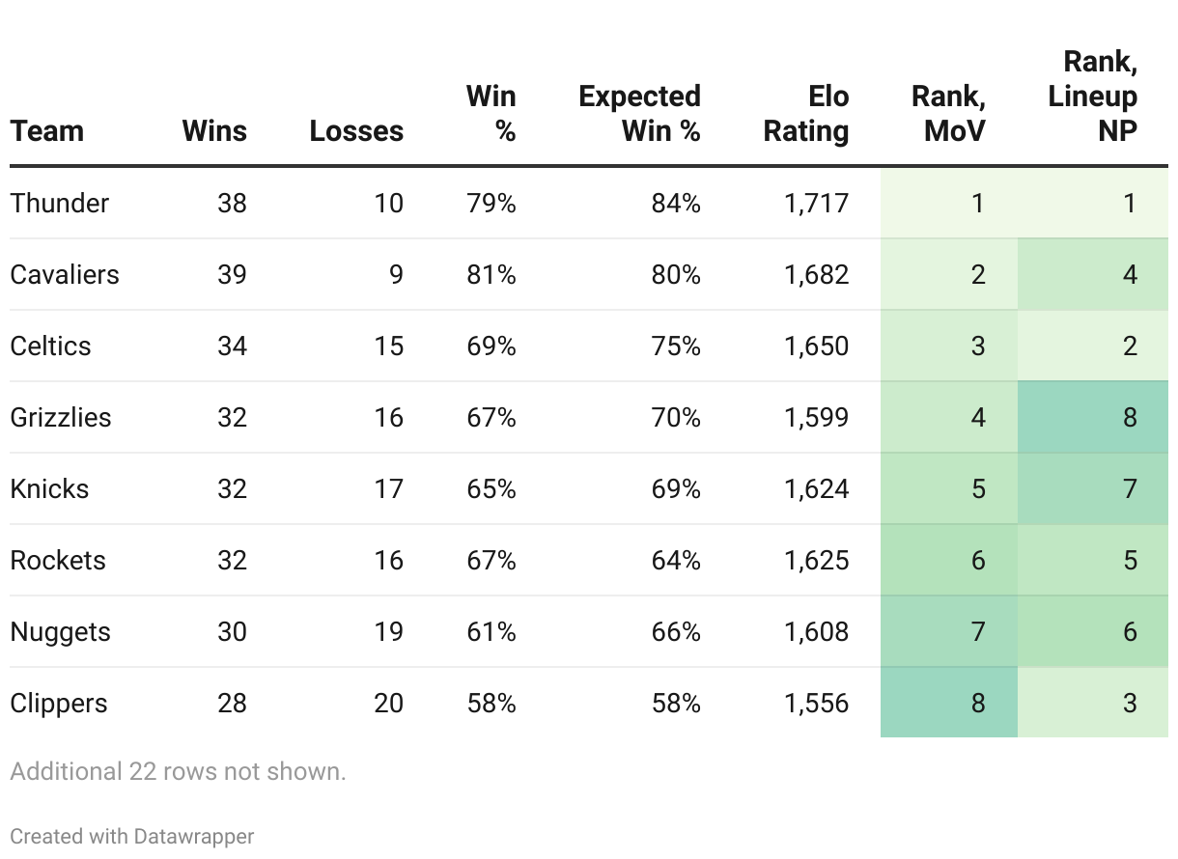The width and height of the screenshot is (1178, 859).
Task: Click the Clippers MoV rank cell
Action: [x=948, y=703]
